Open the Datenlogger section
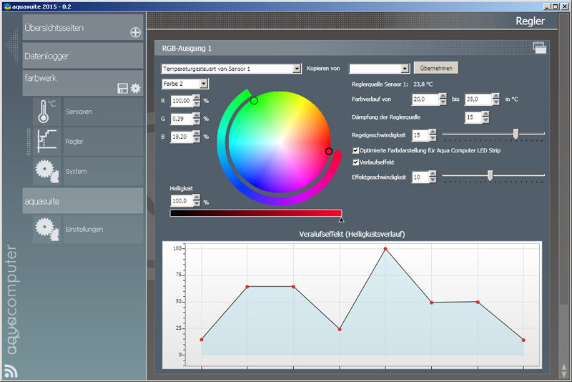Screen dimensions: 572x382 click(82, 55)
